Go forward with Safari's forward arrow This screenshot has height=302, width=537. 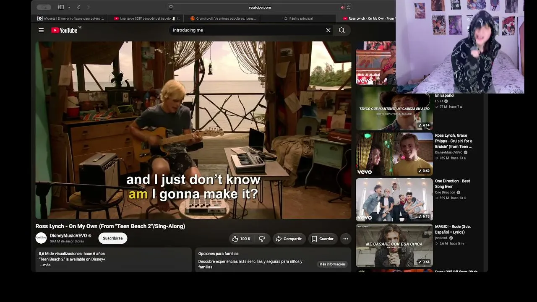click(x=88, y=7)
